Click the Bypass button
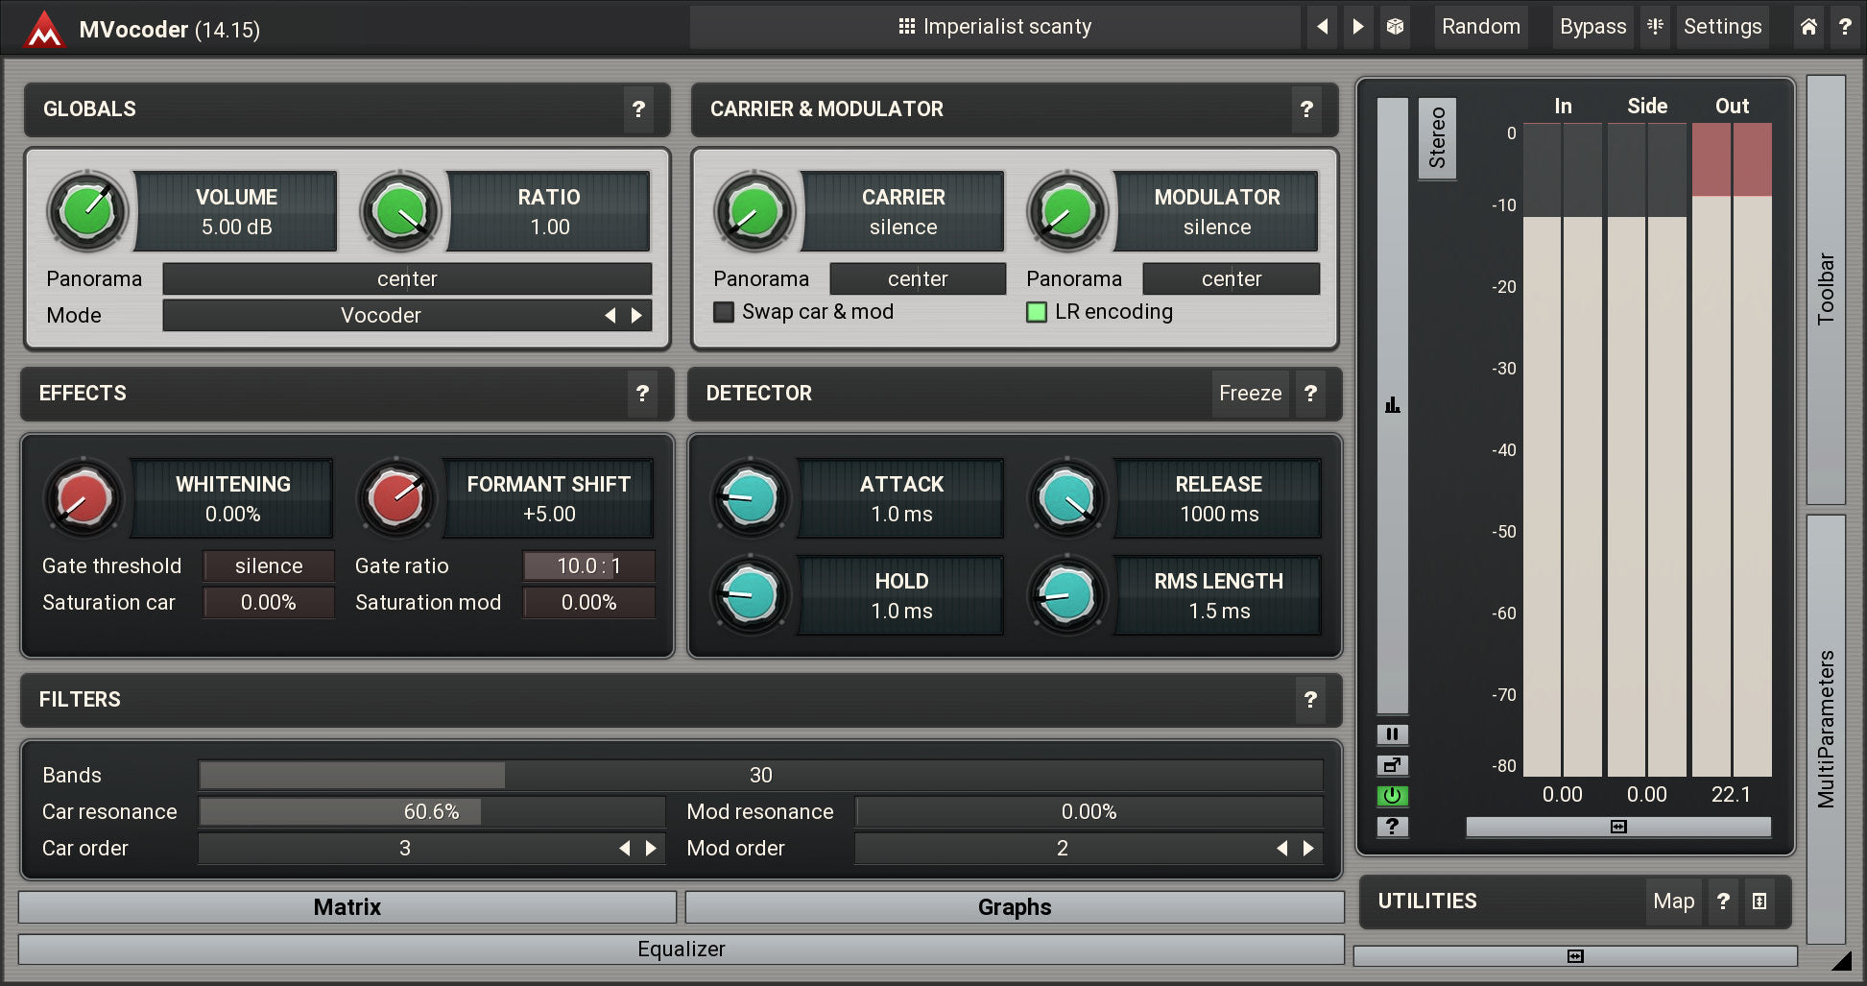The image size is (1867, 986). [1592, 27]
